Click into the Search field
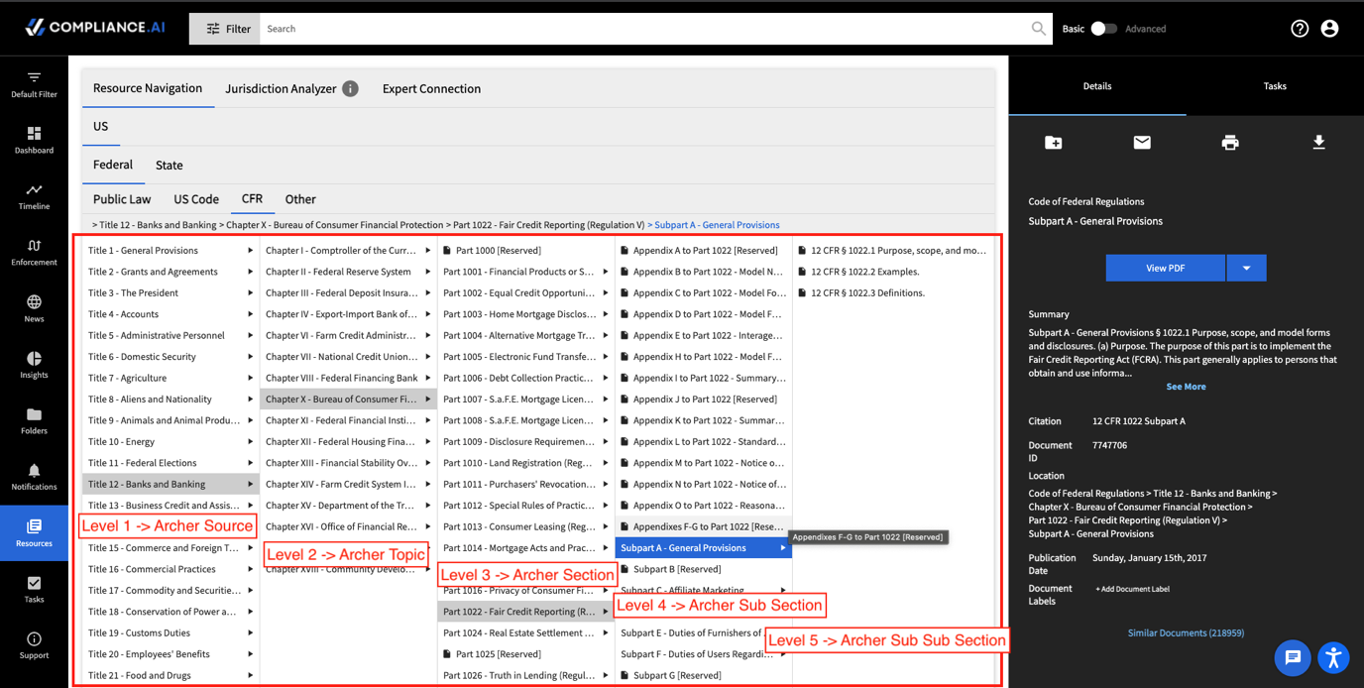The height and width of the screenshot is (688, 1364). [644, 29]
